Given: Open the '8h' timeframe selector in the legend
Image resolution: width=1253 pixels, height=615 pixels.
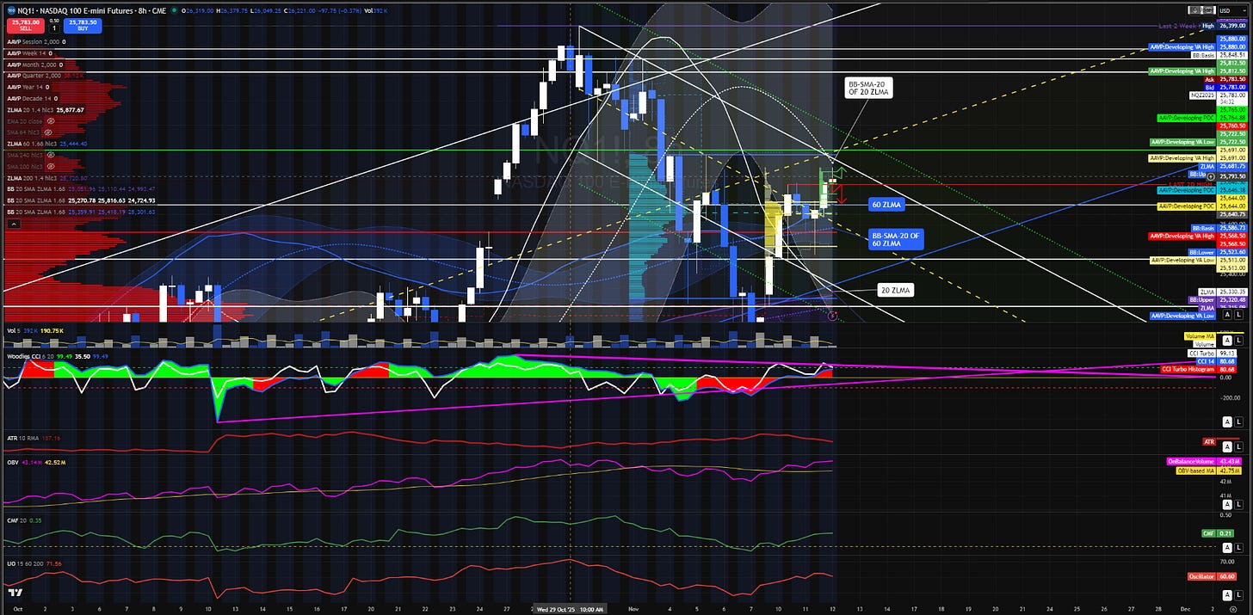Looking at the screenshot, I should 142,10.
